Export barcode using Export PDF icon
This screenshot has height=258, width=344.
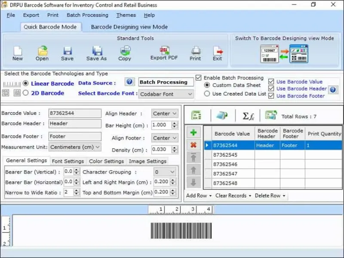[164, 51]
